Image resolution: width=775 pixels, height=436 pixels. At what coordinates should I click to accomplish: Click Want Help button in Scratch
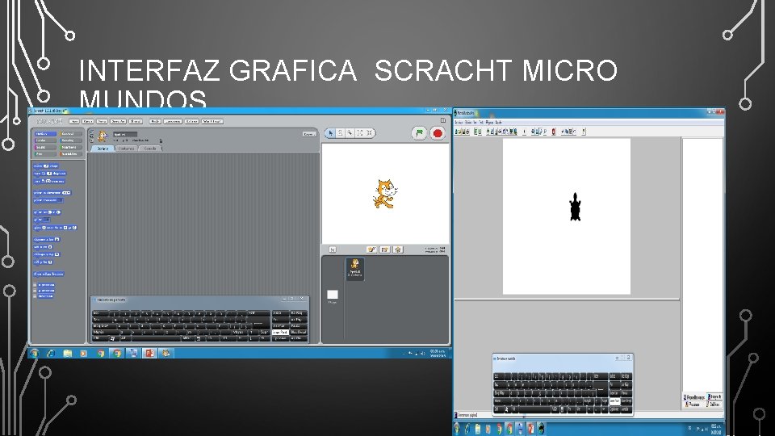212,121
